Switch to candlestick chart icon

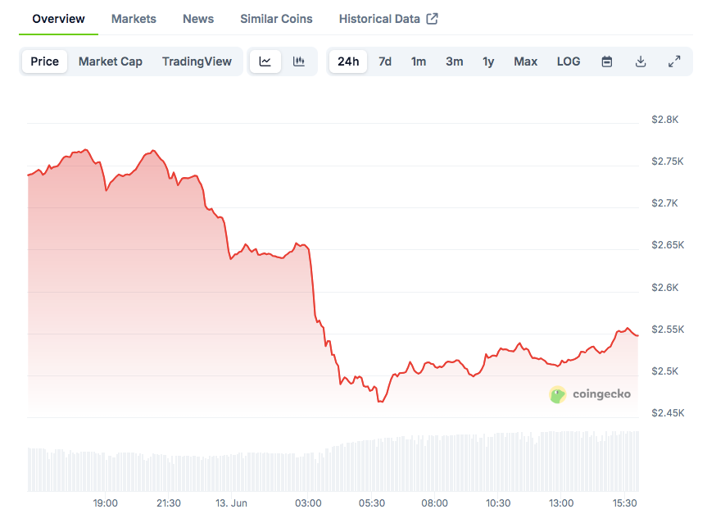(299, 61)
